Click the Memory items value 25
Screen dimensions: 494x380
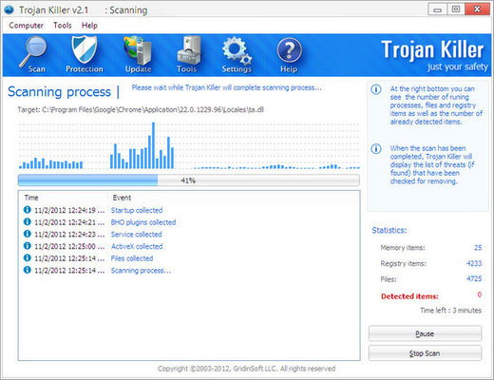point(478,248)
